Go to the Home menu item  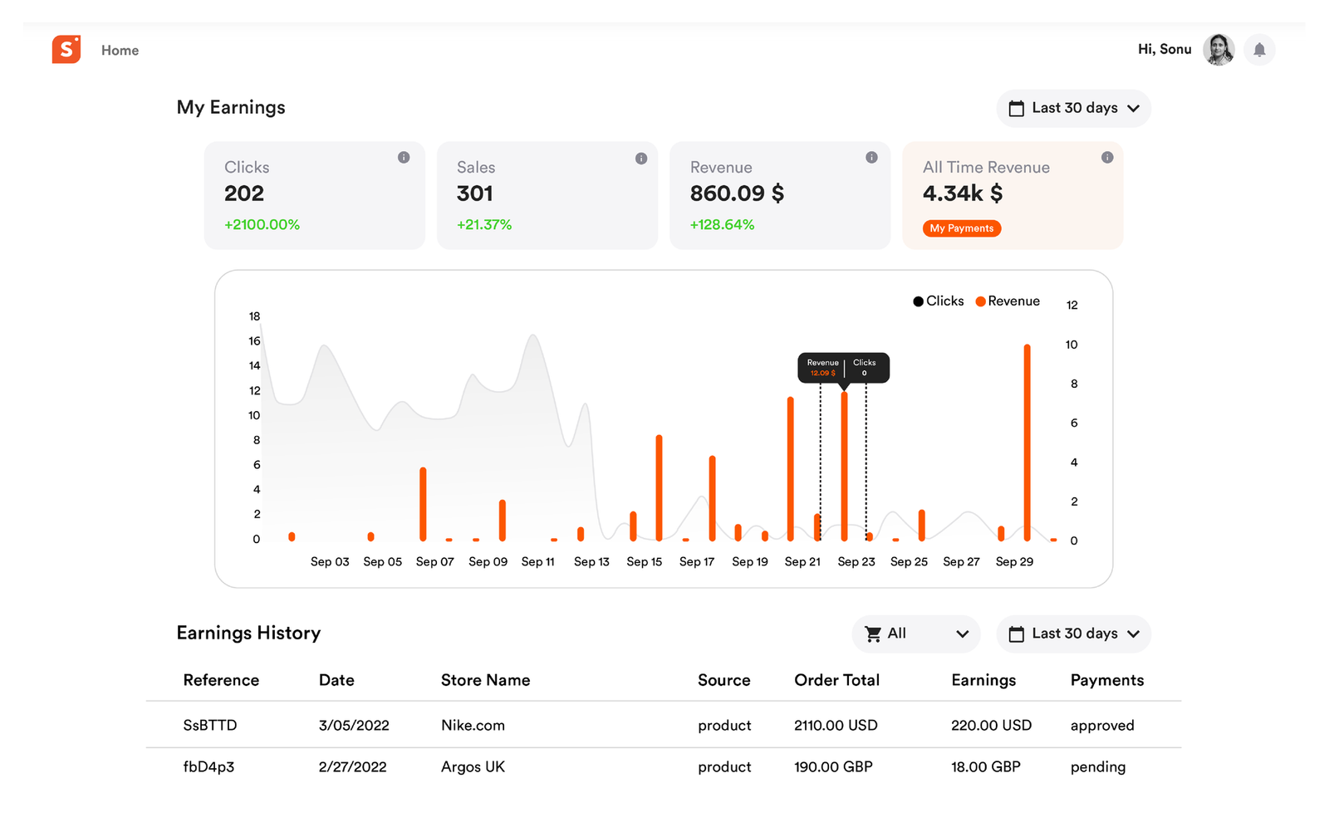[x=120, y=51]
